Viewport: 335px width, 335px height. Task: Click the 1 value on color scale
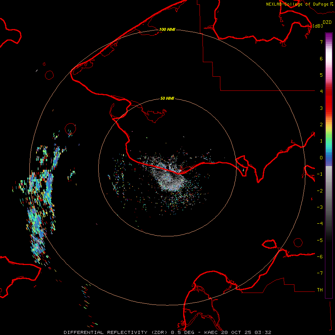(321, 141)
